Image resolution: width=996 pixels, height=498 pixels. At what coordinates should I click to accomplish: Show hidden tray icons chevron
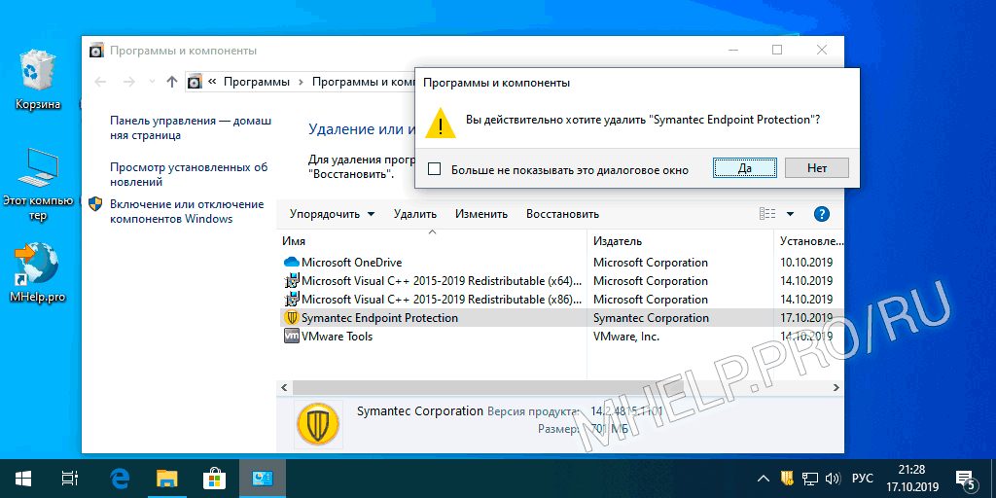pyautogui.click(x=765, y=479)
